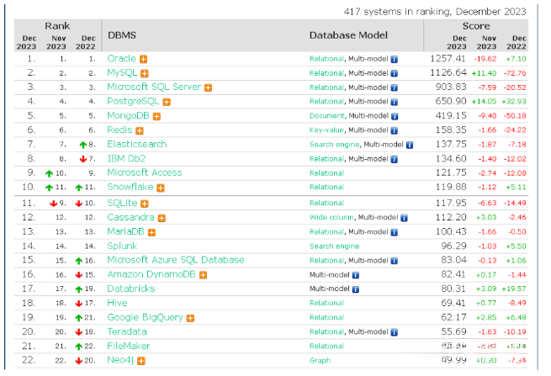Viewport: 551px width, 376px height.
Task: Click the info icon in Amazon DynamoDB row
Action: (356, 276)
